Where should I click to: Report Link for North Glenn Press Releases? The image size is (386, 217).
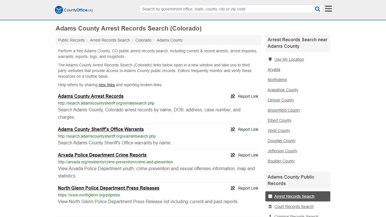pos(248,188)
